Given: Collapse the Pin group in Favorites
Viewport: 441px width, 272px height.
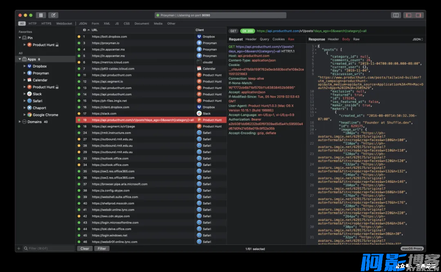Looking at the screenshot, I should point(20,38).
